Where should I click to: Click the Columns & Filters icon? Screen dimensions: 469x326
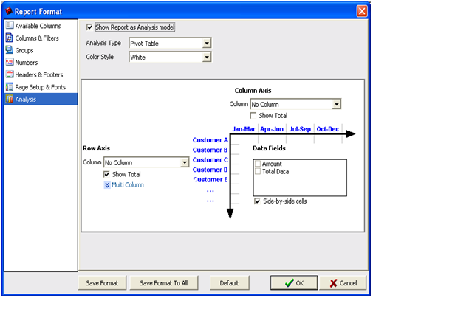click(x=9, y=38)
